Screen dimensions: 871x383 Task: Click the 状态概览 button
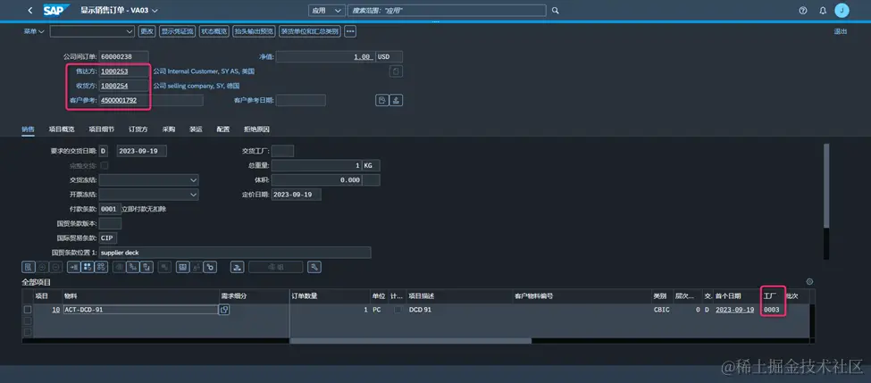point(214,31)
